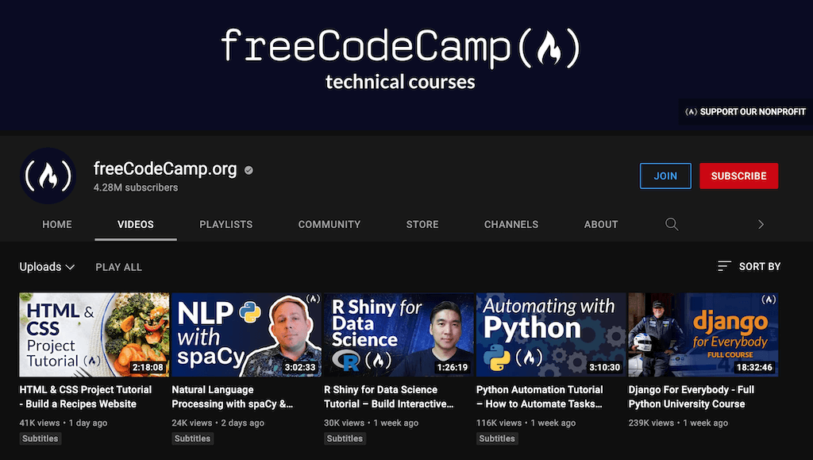Open the About tab

click(x=601, y=225)
